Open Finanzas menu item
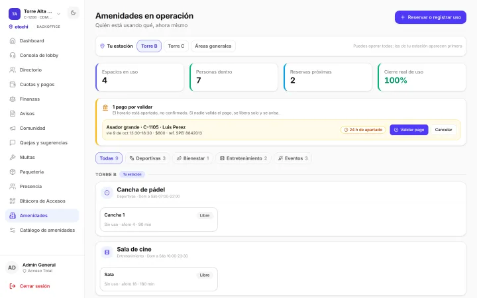The height and width of the screenshot is (298, 477). tap(42, 99)
